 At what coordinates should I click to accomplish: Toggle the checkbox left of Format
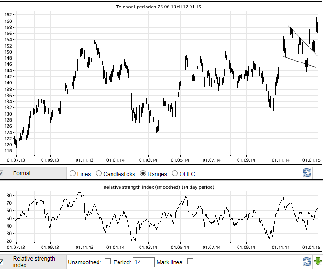[2, 174]
